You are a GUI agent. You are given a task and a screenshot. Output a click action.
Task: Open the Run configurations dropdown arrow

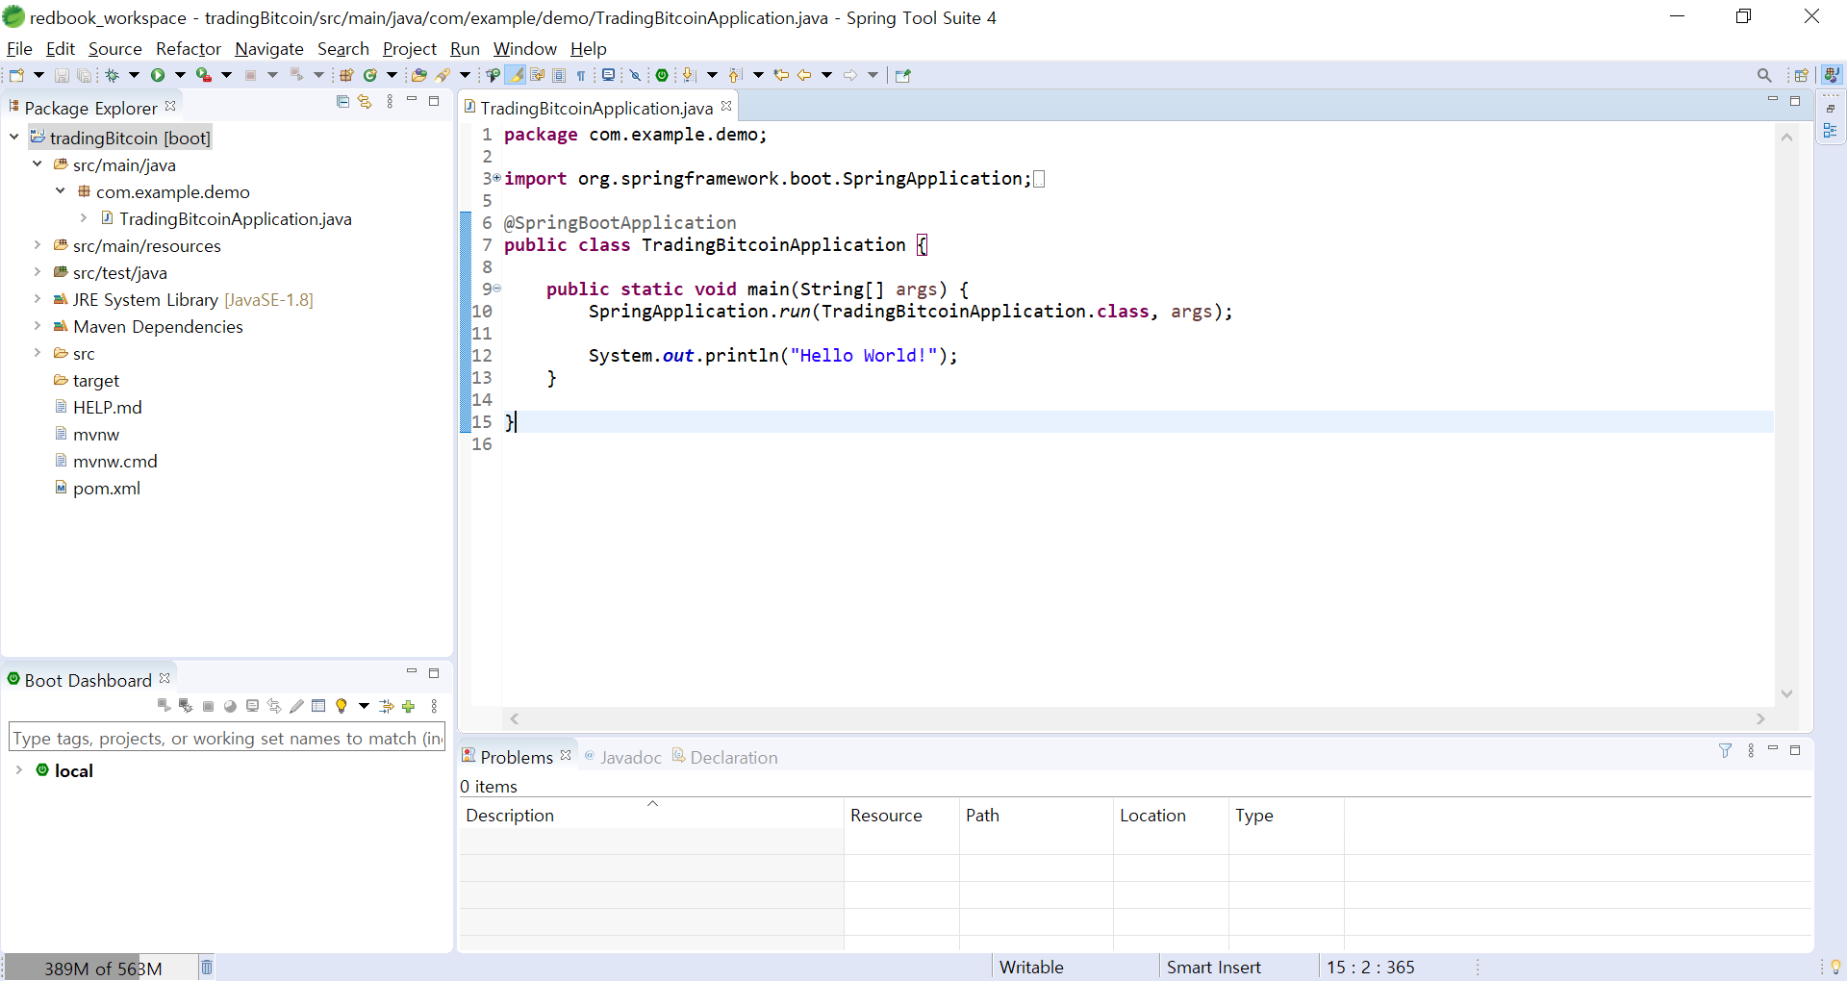(x=180, y=75)
